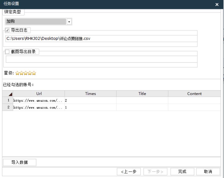Set star rating to one star
The width and height of the screenshot is (224, 178).
pyautogui.click(x=17, y=73)
